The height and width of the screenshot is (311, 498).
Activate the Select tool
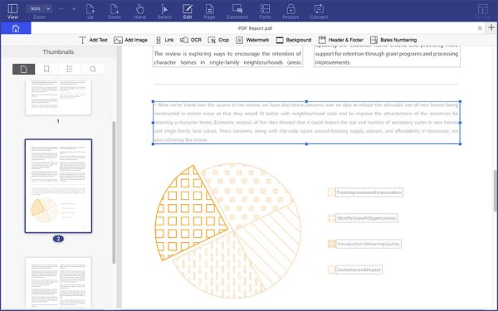click(x=164, y=12)
